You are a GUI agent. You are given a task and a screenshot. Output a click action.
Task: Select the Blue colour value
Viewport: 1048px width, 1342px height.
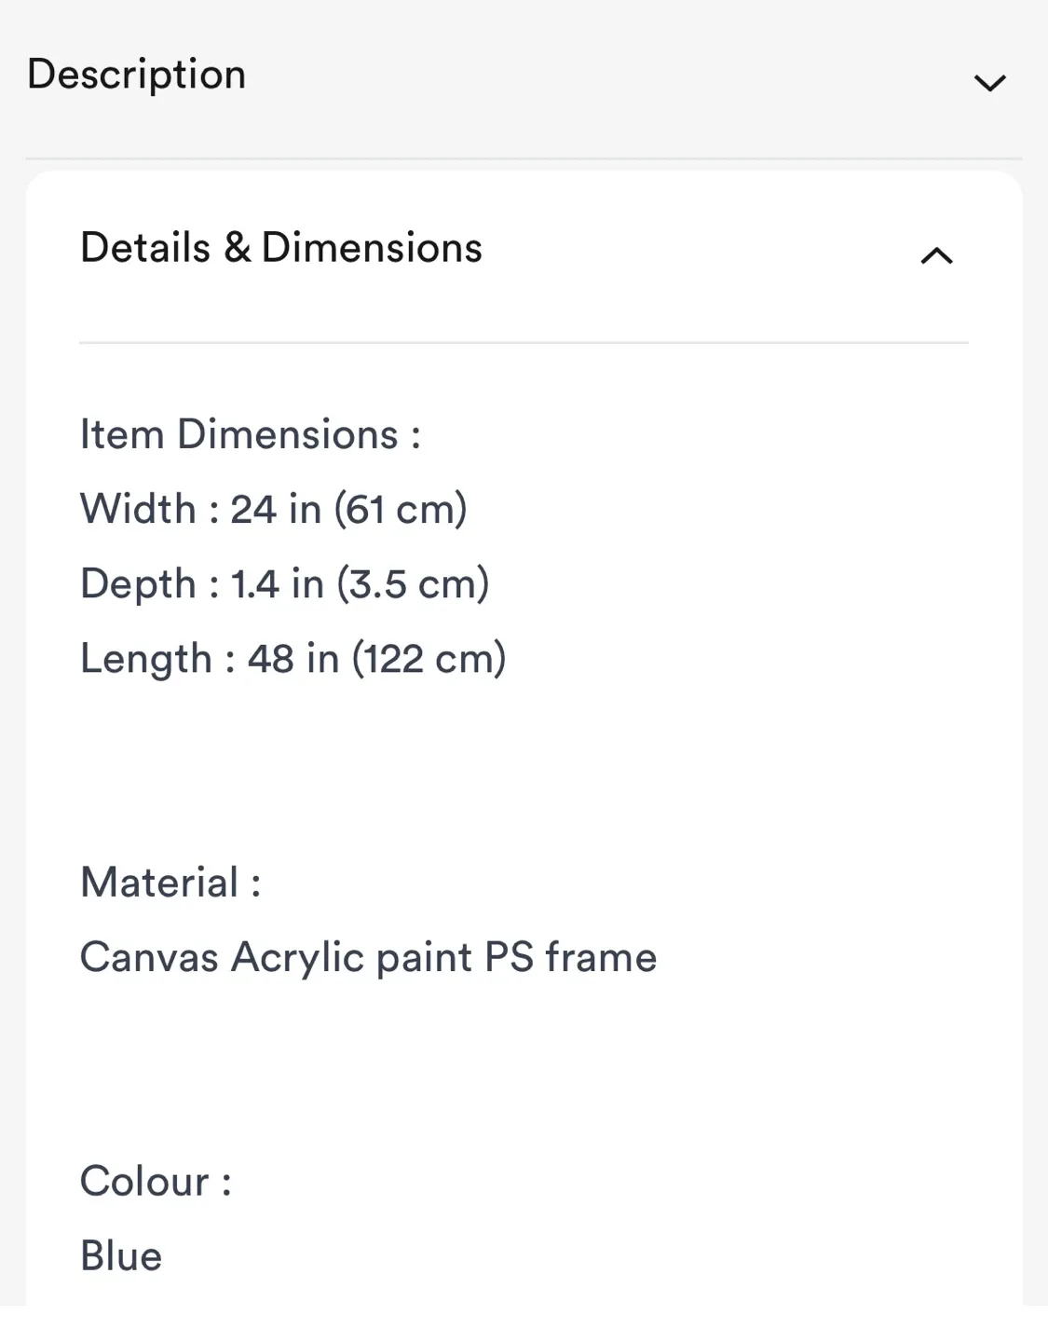(x=120, y=1255)
